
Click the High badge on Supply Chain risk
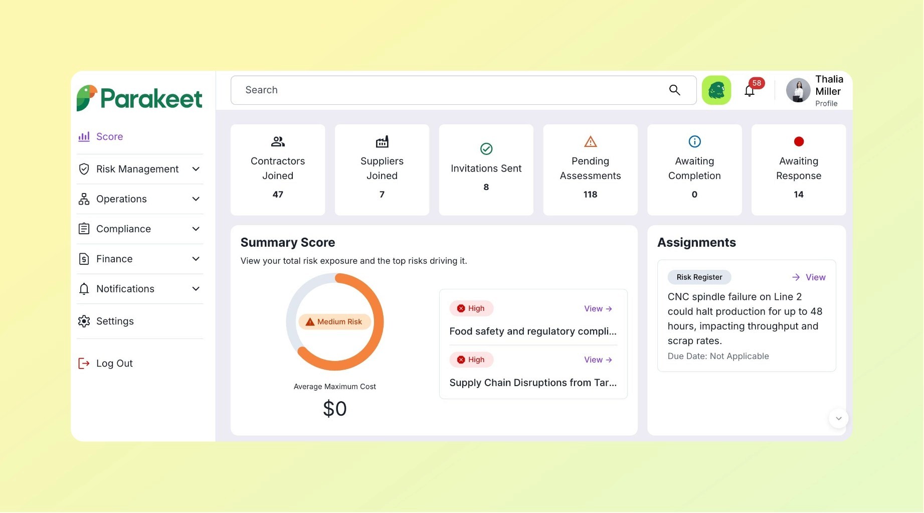coord(471,360)
